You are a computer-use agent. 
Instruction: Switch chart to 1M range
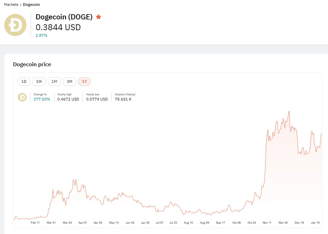[x=54, y=81]
